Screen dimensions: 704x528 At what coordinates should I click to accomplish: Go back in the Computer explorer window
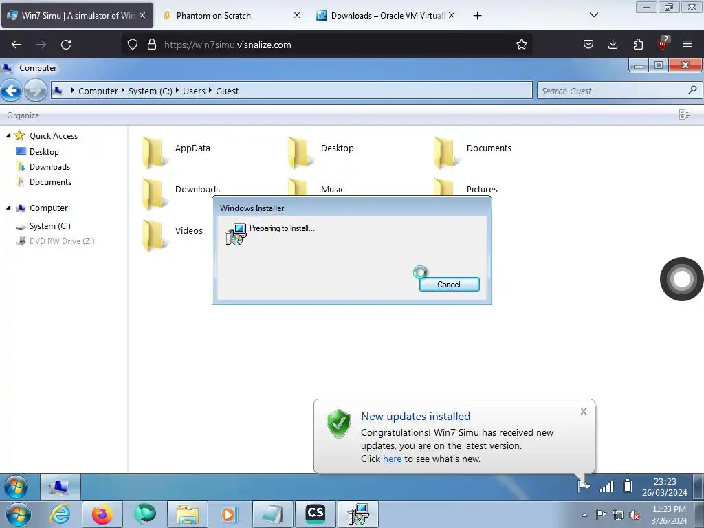point(11,91)
